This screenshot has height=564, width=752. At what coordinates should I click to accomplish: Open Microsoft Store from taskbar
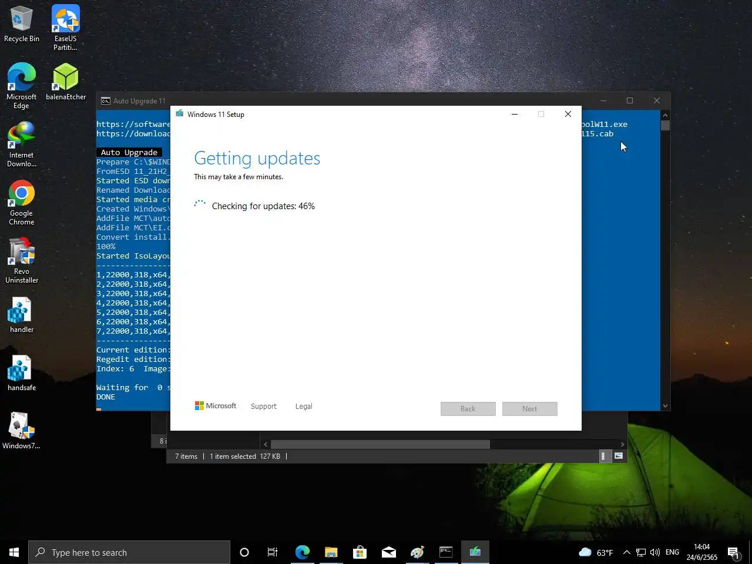coord(360,552)
